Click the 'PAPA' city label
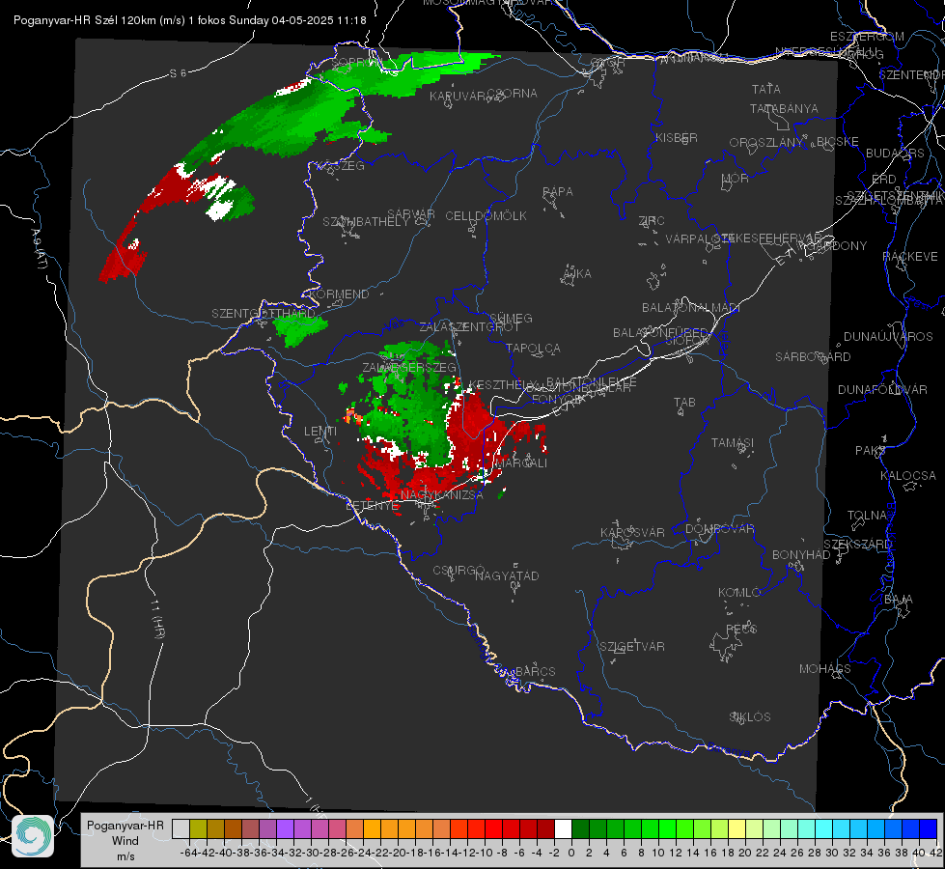Image resolution: width=945 pixels, height=869 pixels. pos(558,192)
